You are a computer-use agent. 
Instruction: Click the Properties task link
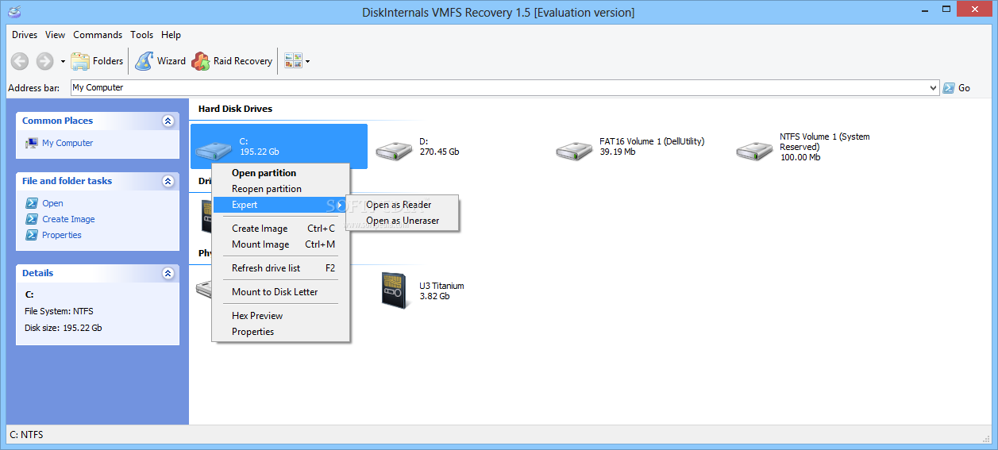pos(62,235)
